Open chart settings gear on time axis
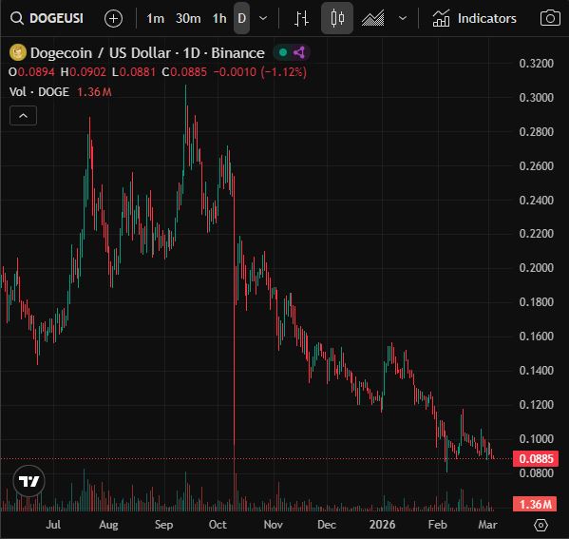This screenshot has width=569, height=539. click(541, 525)
